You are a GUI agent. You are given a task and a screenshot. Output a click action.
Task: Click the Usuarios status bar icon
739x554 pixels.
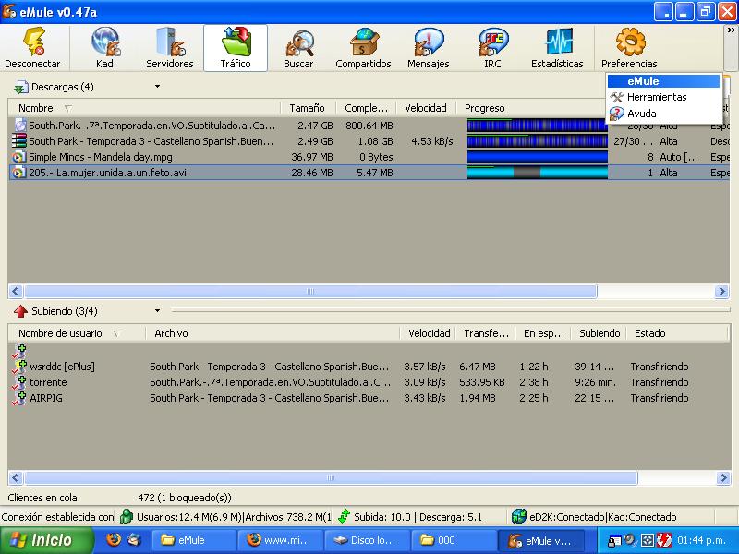[127, 516]
